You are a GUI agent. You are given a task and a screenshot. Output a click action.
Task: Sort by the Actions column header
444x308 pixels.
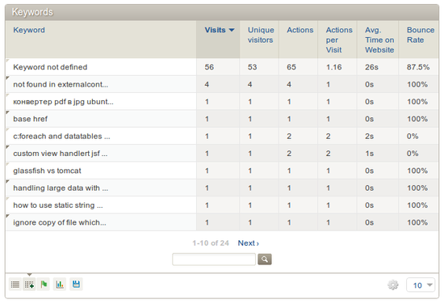point(299,30)
